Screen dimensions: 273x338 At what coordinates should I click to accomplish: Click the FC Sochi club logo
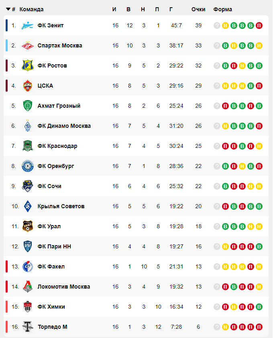28,186
